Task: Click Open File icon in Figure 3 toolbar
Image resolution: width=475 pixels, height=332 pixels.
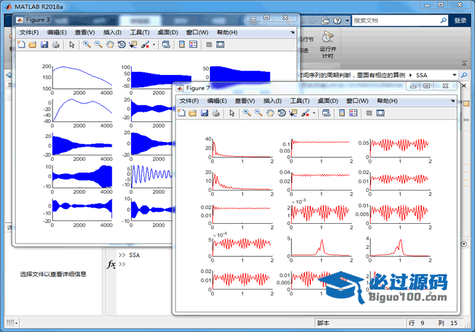Action: 33,44
